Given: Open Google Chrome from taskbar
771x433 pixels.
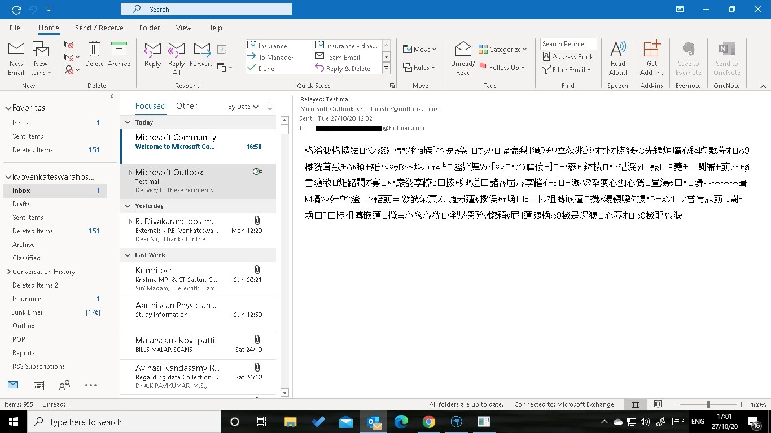Looking at the screenshot, I should click(x=428, y=422).
